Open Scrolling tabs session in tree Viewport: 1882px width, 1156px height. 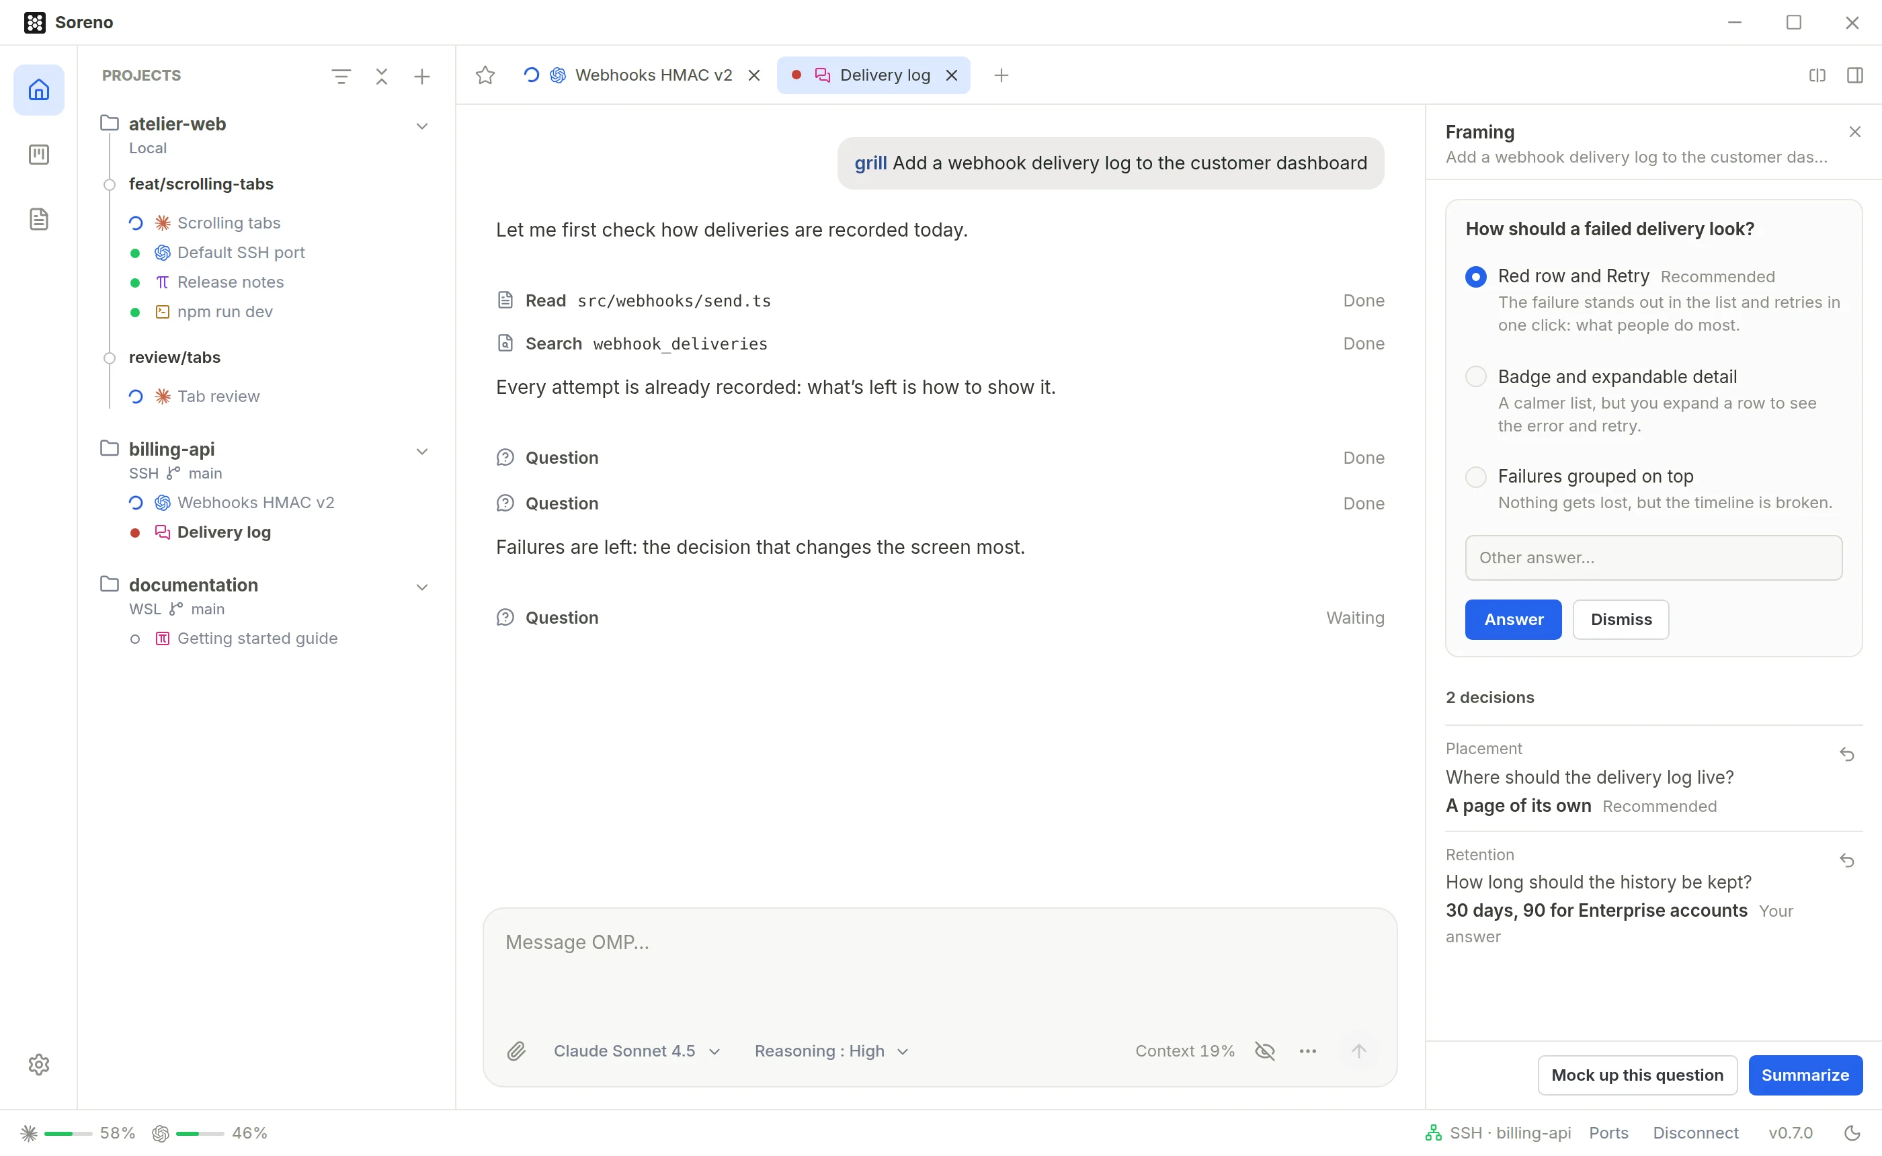coord(229,223)
